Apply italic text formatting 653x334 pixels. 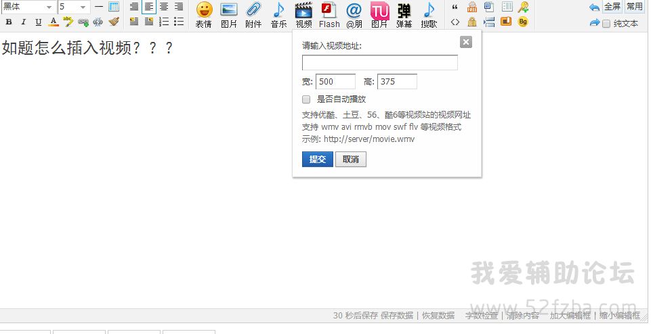pyautogui.click(x=23, y=22)
